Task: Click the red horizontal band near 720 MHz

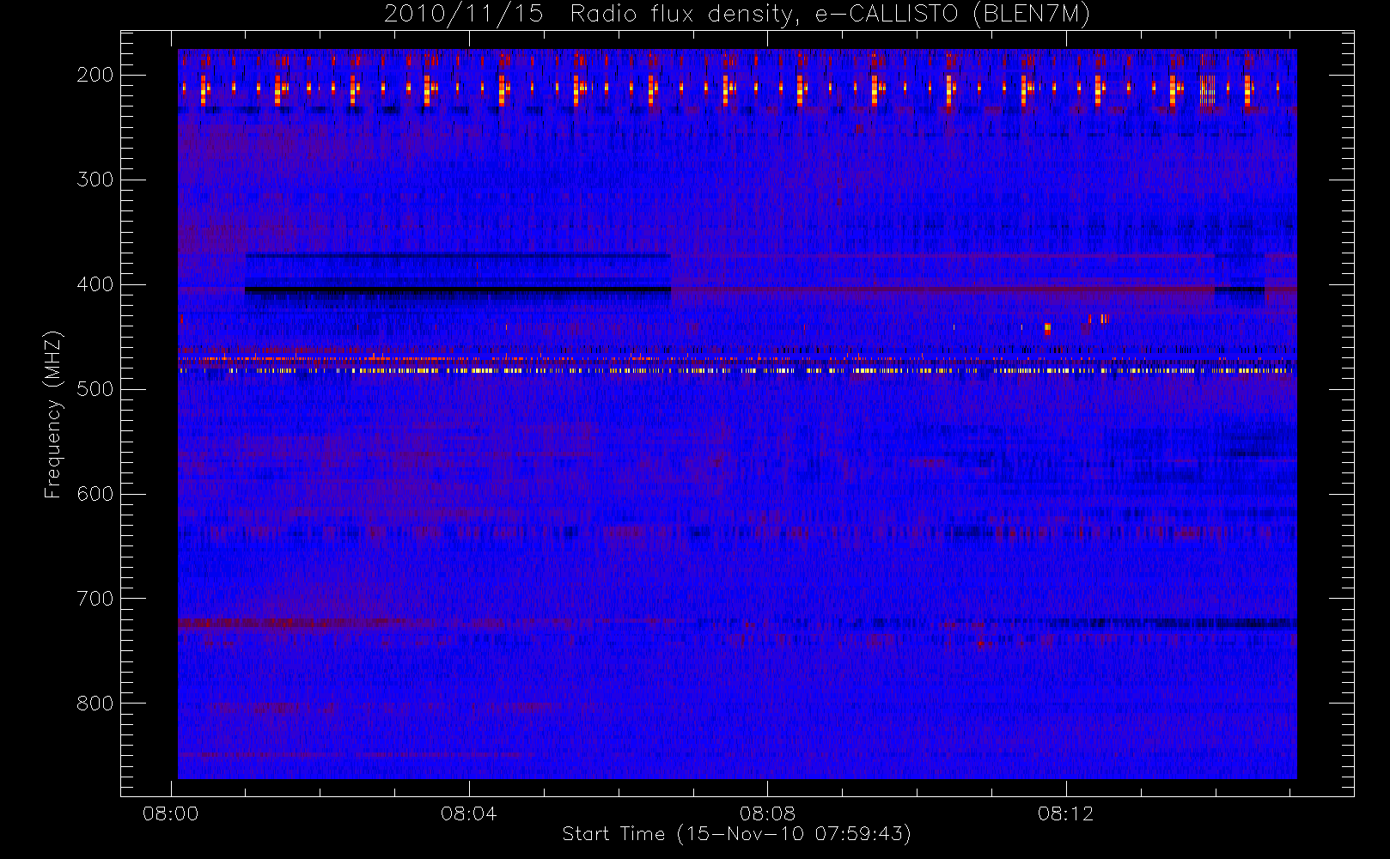Action: [x=292, y=622]
